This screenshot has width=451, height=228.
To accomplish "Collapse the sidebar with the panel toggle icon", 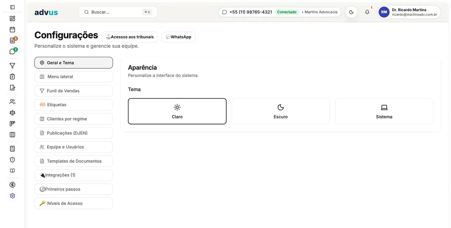I will pyautogui.click(x=12, y=7).
